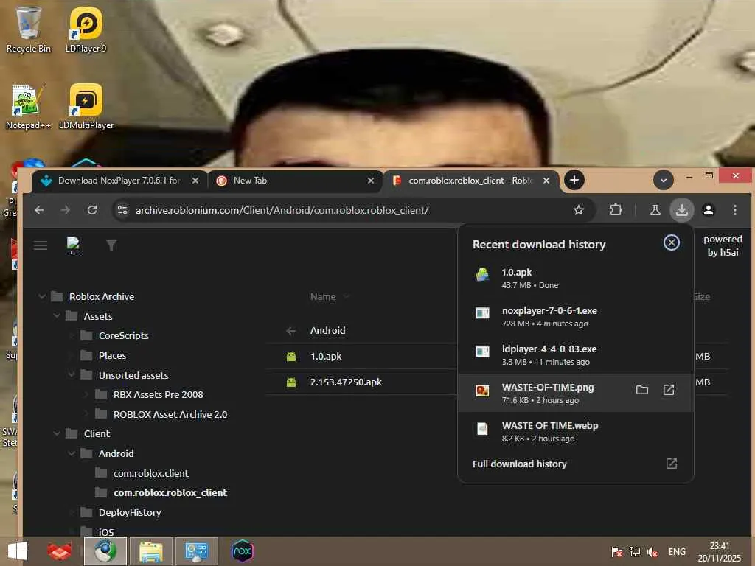Open the Recycle Bin desktop icon
Screen dimensions: 755x566
28,29
